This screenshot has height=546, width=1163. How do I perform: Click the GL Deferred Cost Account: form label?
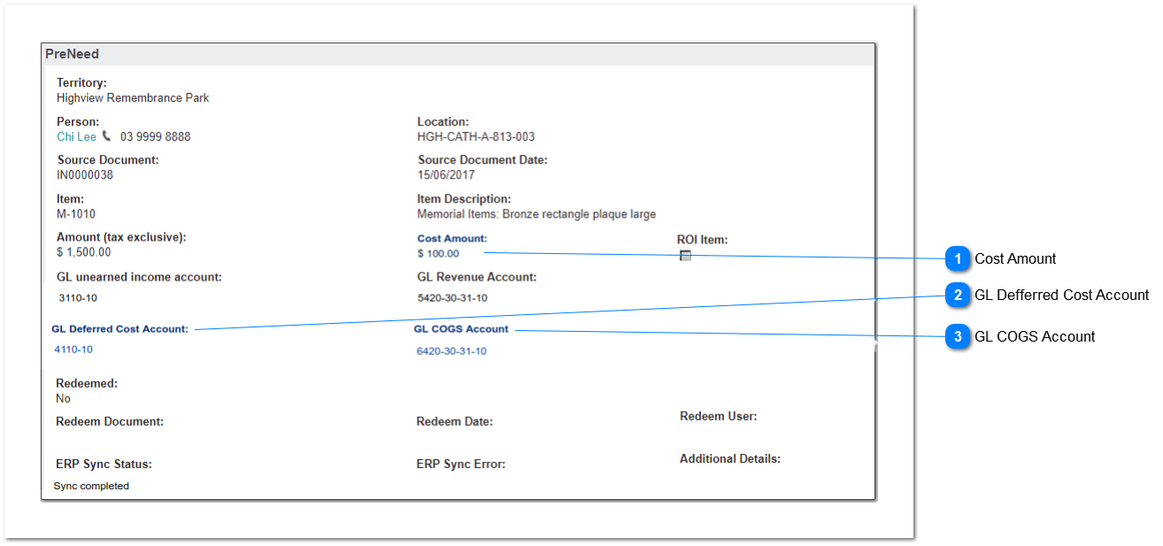[120, 329]
